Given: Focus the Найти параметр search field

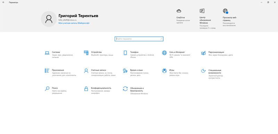Looking at the screenshot, I should point(139,39).
